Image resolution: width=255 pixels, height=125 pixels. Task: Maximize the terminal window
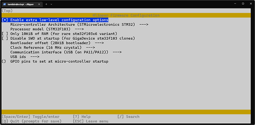click(x=243, y=4)
